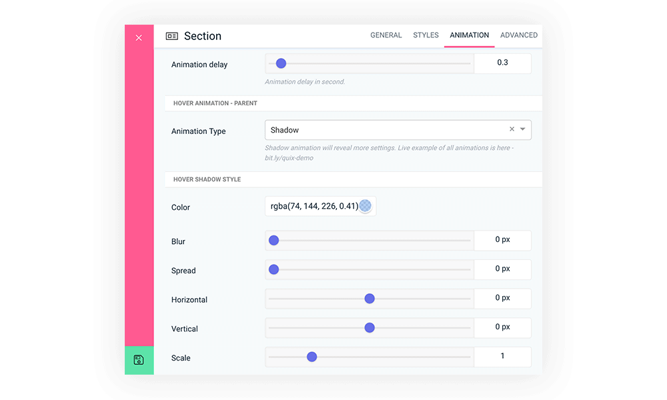Viewport: 667px width, 400px height.
Task: Open the Animation Type combo box showing Shadow
Action: coord(398,129)
